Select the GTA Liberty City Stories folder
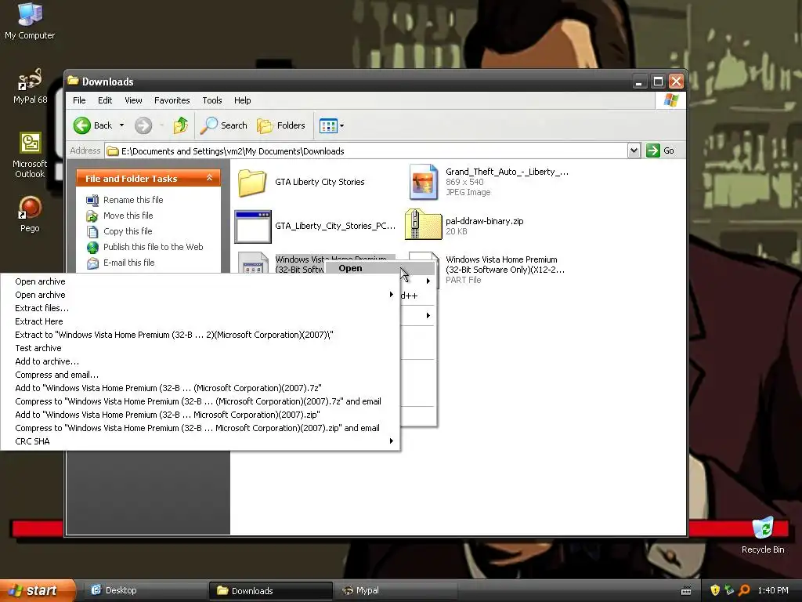 pyautogui.click(x=302, y=182)
